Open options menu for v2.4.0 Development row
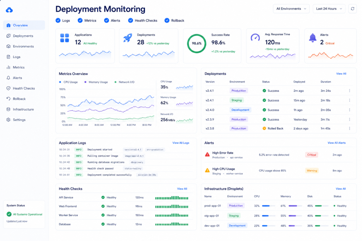Screen dimensions: 362x241 coord(350,110)
